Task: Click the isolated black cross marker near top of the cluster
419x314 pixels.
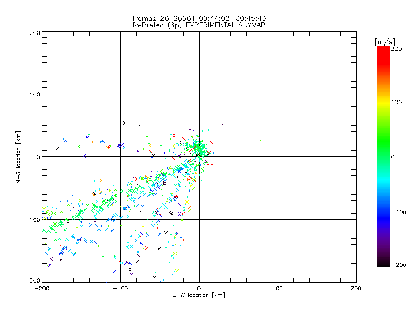Action: [x=125, y=123]
